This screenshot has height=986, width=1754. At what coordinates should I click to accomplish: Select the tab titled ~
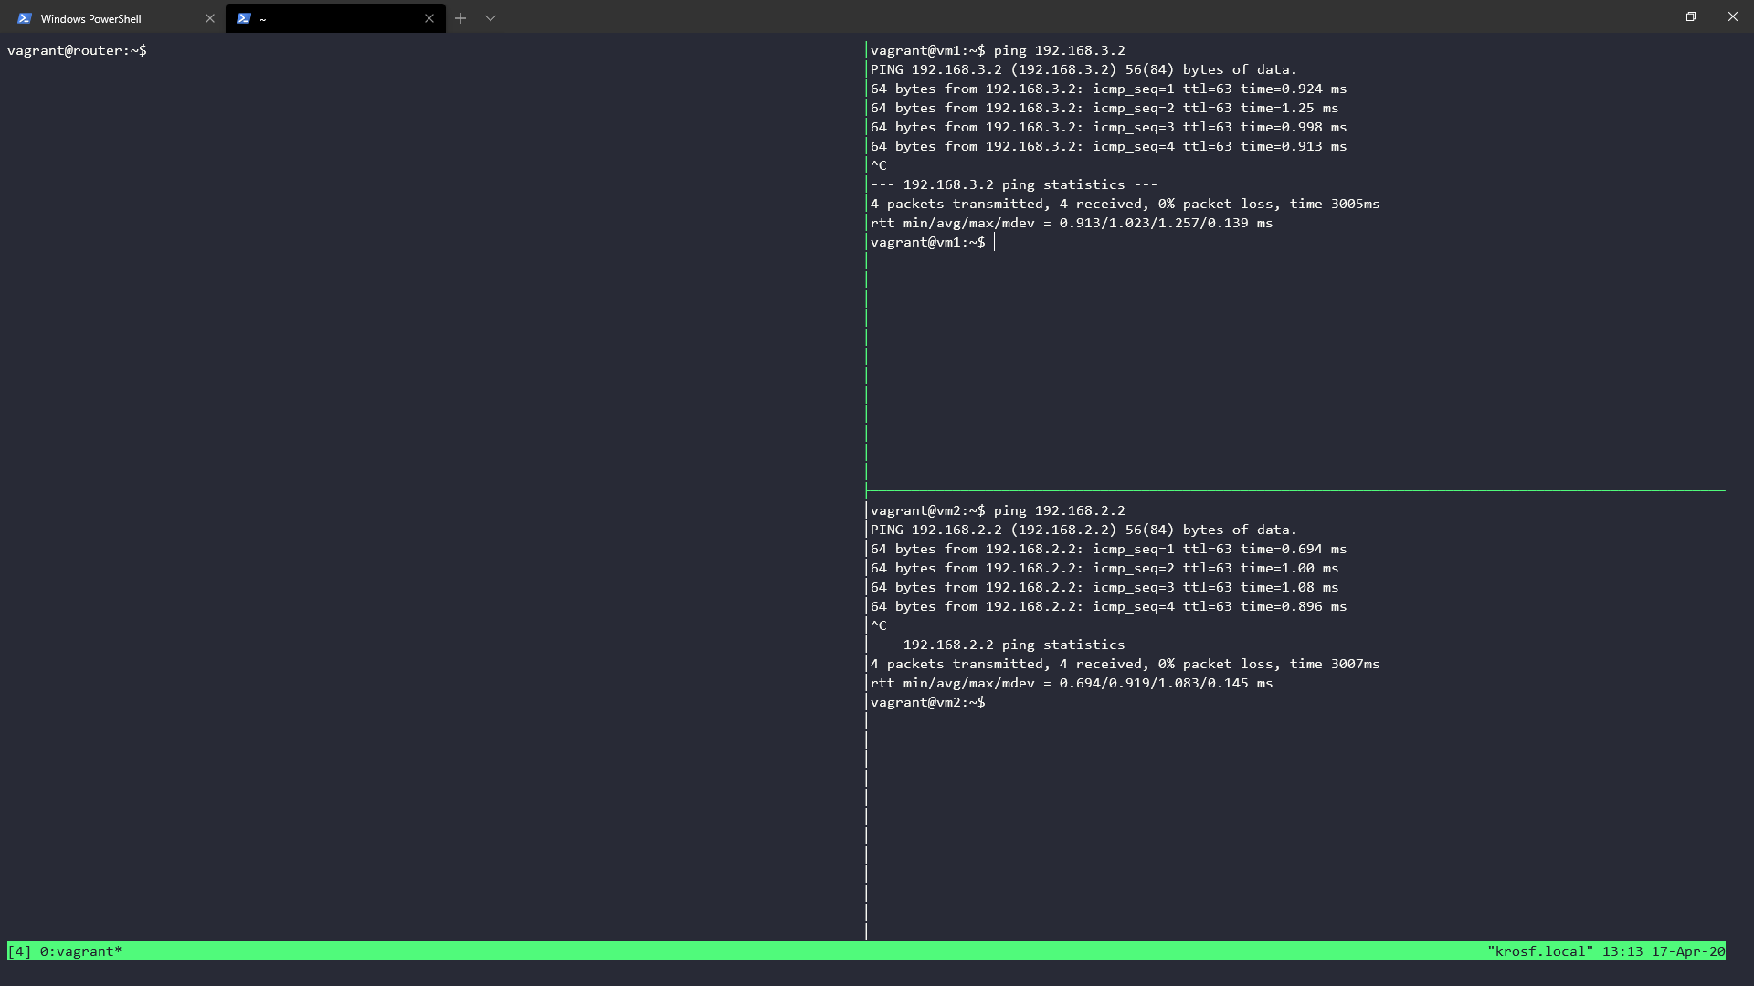(x=335, y=18)
